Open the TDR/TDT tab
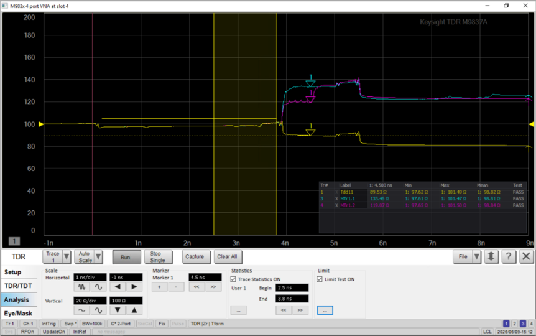The image size is (536, 336). coord(19,286)
